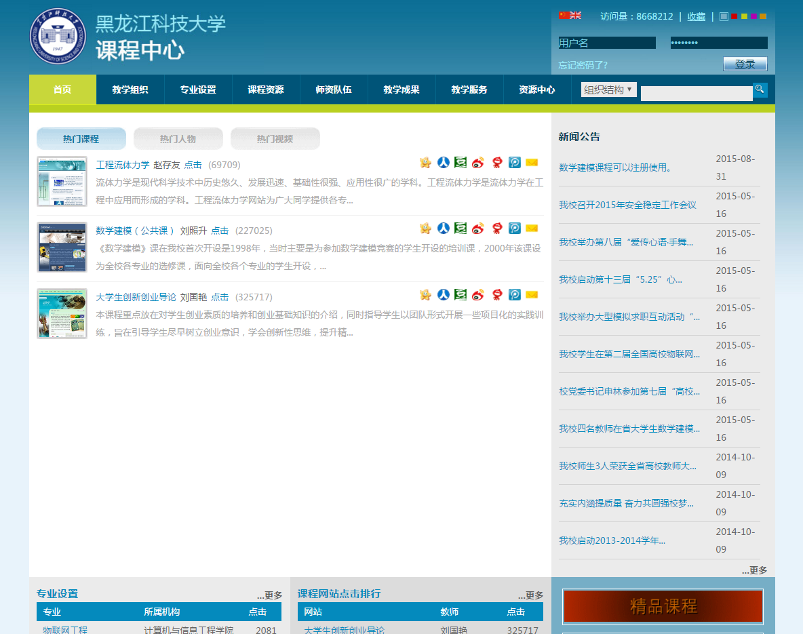This screenshot has height=634, width=803.
Task: Click the Qzone star icon for 数学建模
Action: (x=426, y=229)
